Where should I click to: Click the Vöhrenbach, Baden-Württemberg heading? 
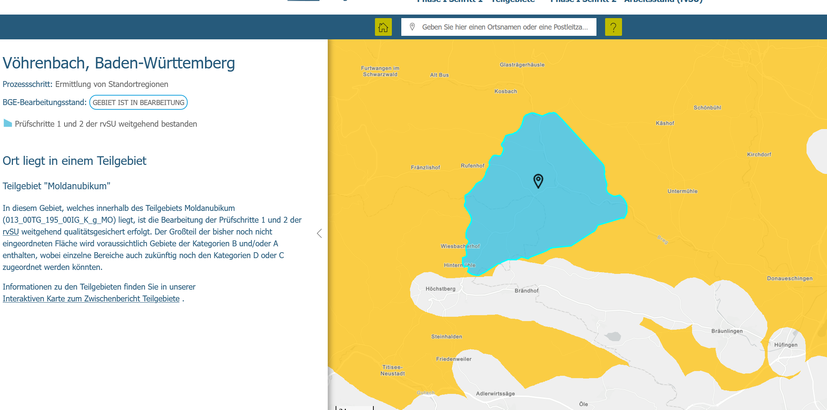119,63
